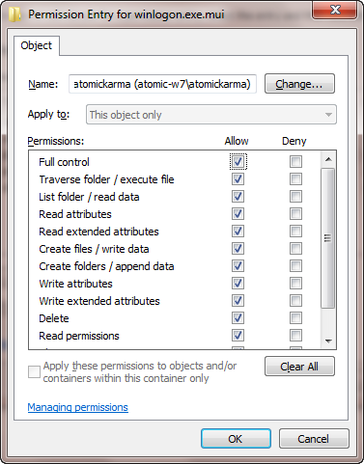The image size is (364, 464).
Task: Click the Traverse folder / execute file label
Action: pyautogui.click(x=106, y=179)
